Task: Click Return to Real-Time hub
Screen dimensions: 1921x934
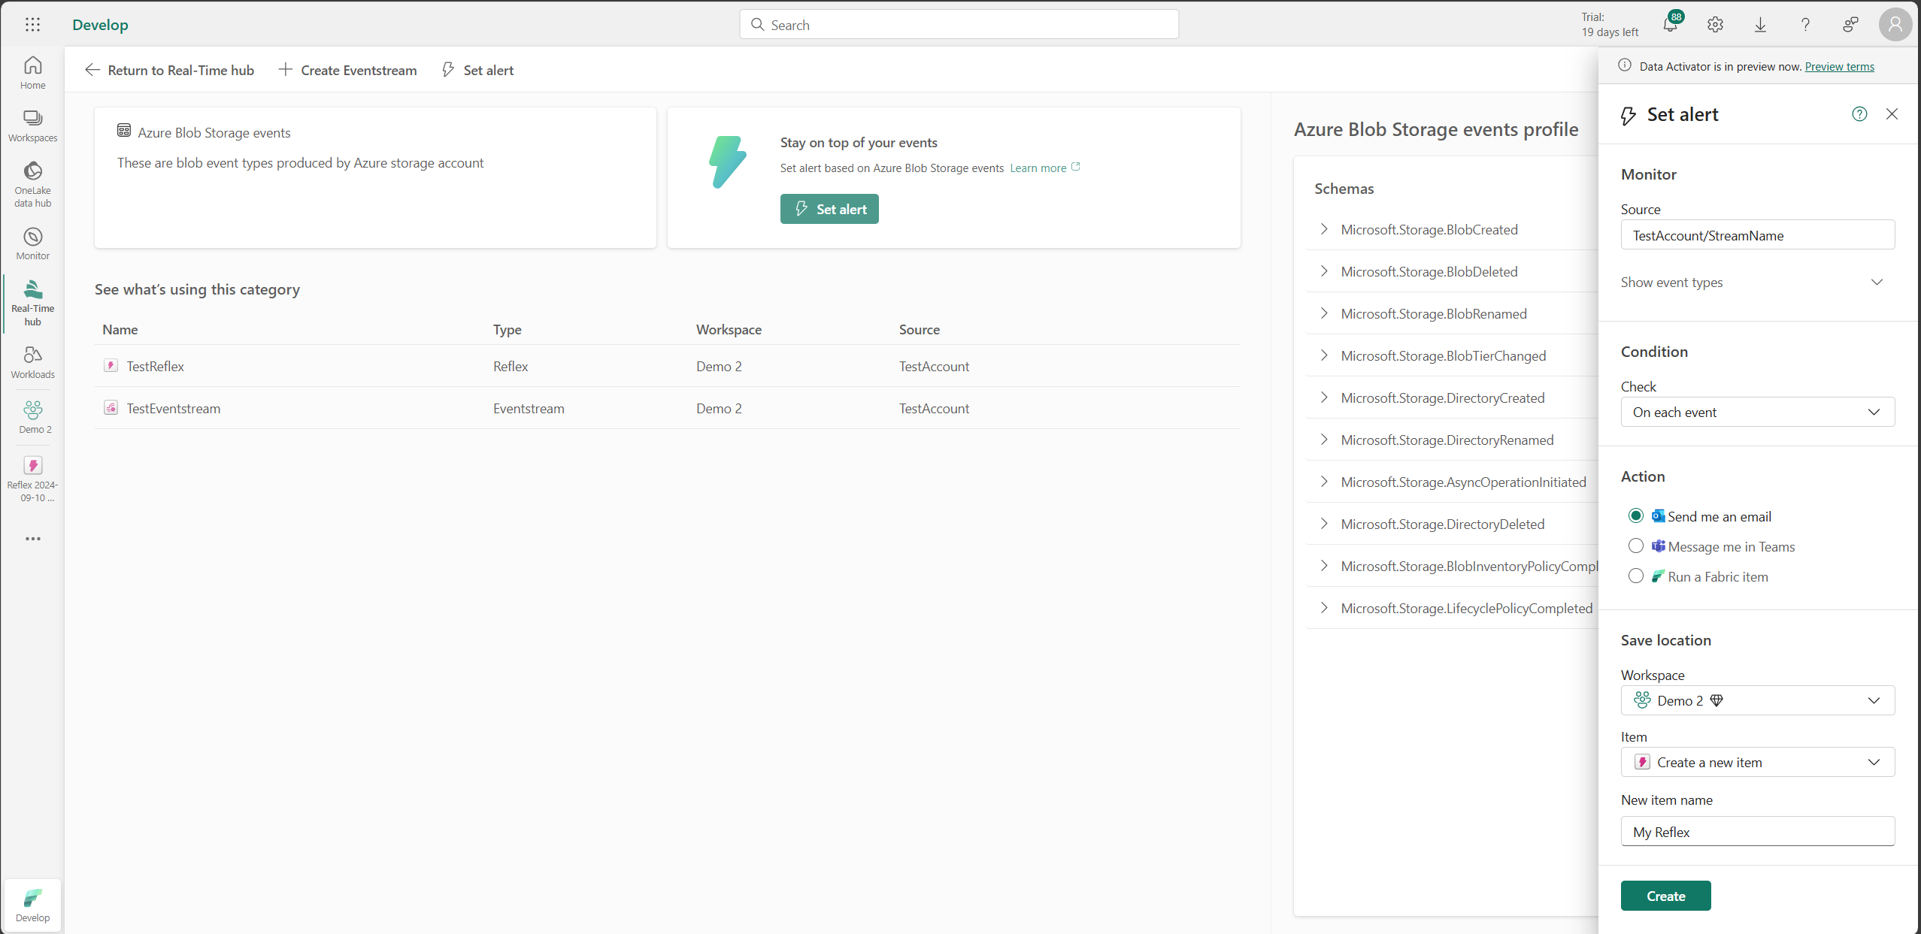Action: click(169, 70)
